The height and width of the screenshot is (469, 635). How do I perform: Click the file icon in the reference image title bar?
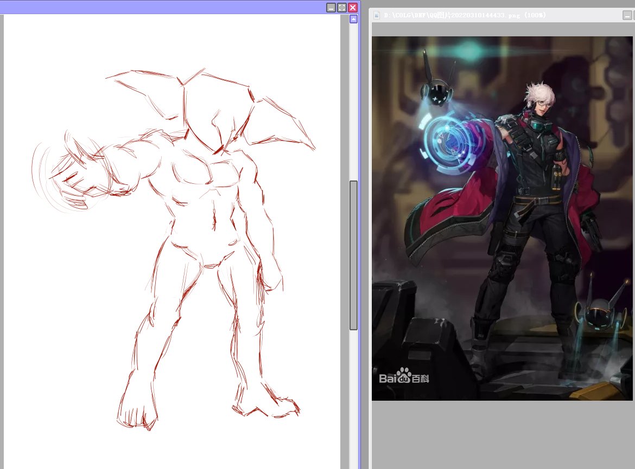377,15
